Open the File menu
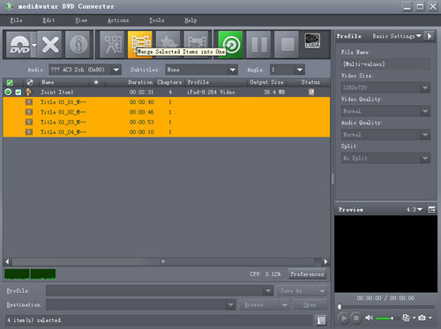Screen dimensions: 441x329 click(x=16, y=20)
